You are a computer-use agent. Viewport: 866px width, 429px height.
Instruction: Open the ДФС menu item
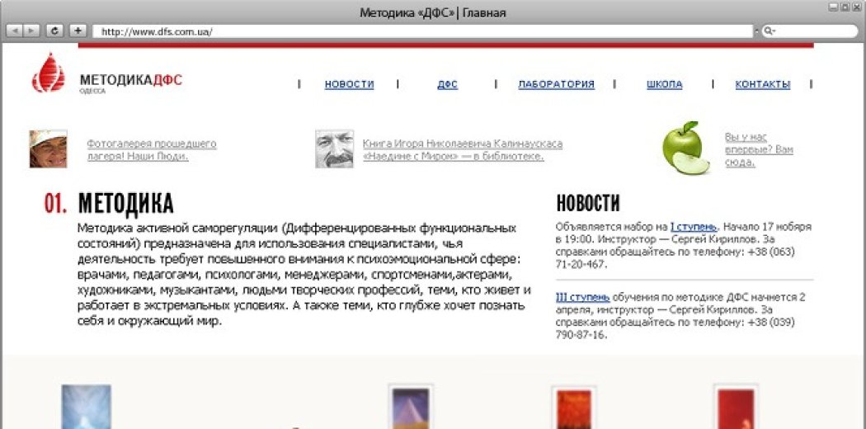tap(447, 84)
